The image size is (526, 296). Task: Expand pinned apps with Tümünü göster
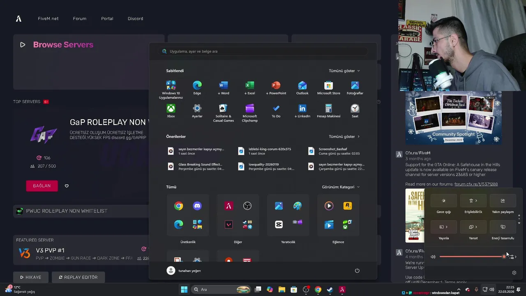click(x=344, y=71)
